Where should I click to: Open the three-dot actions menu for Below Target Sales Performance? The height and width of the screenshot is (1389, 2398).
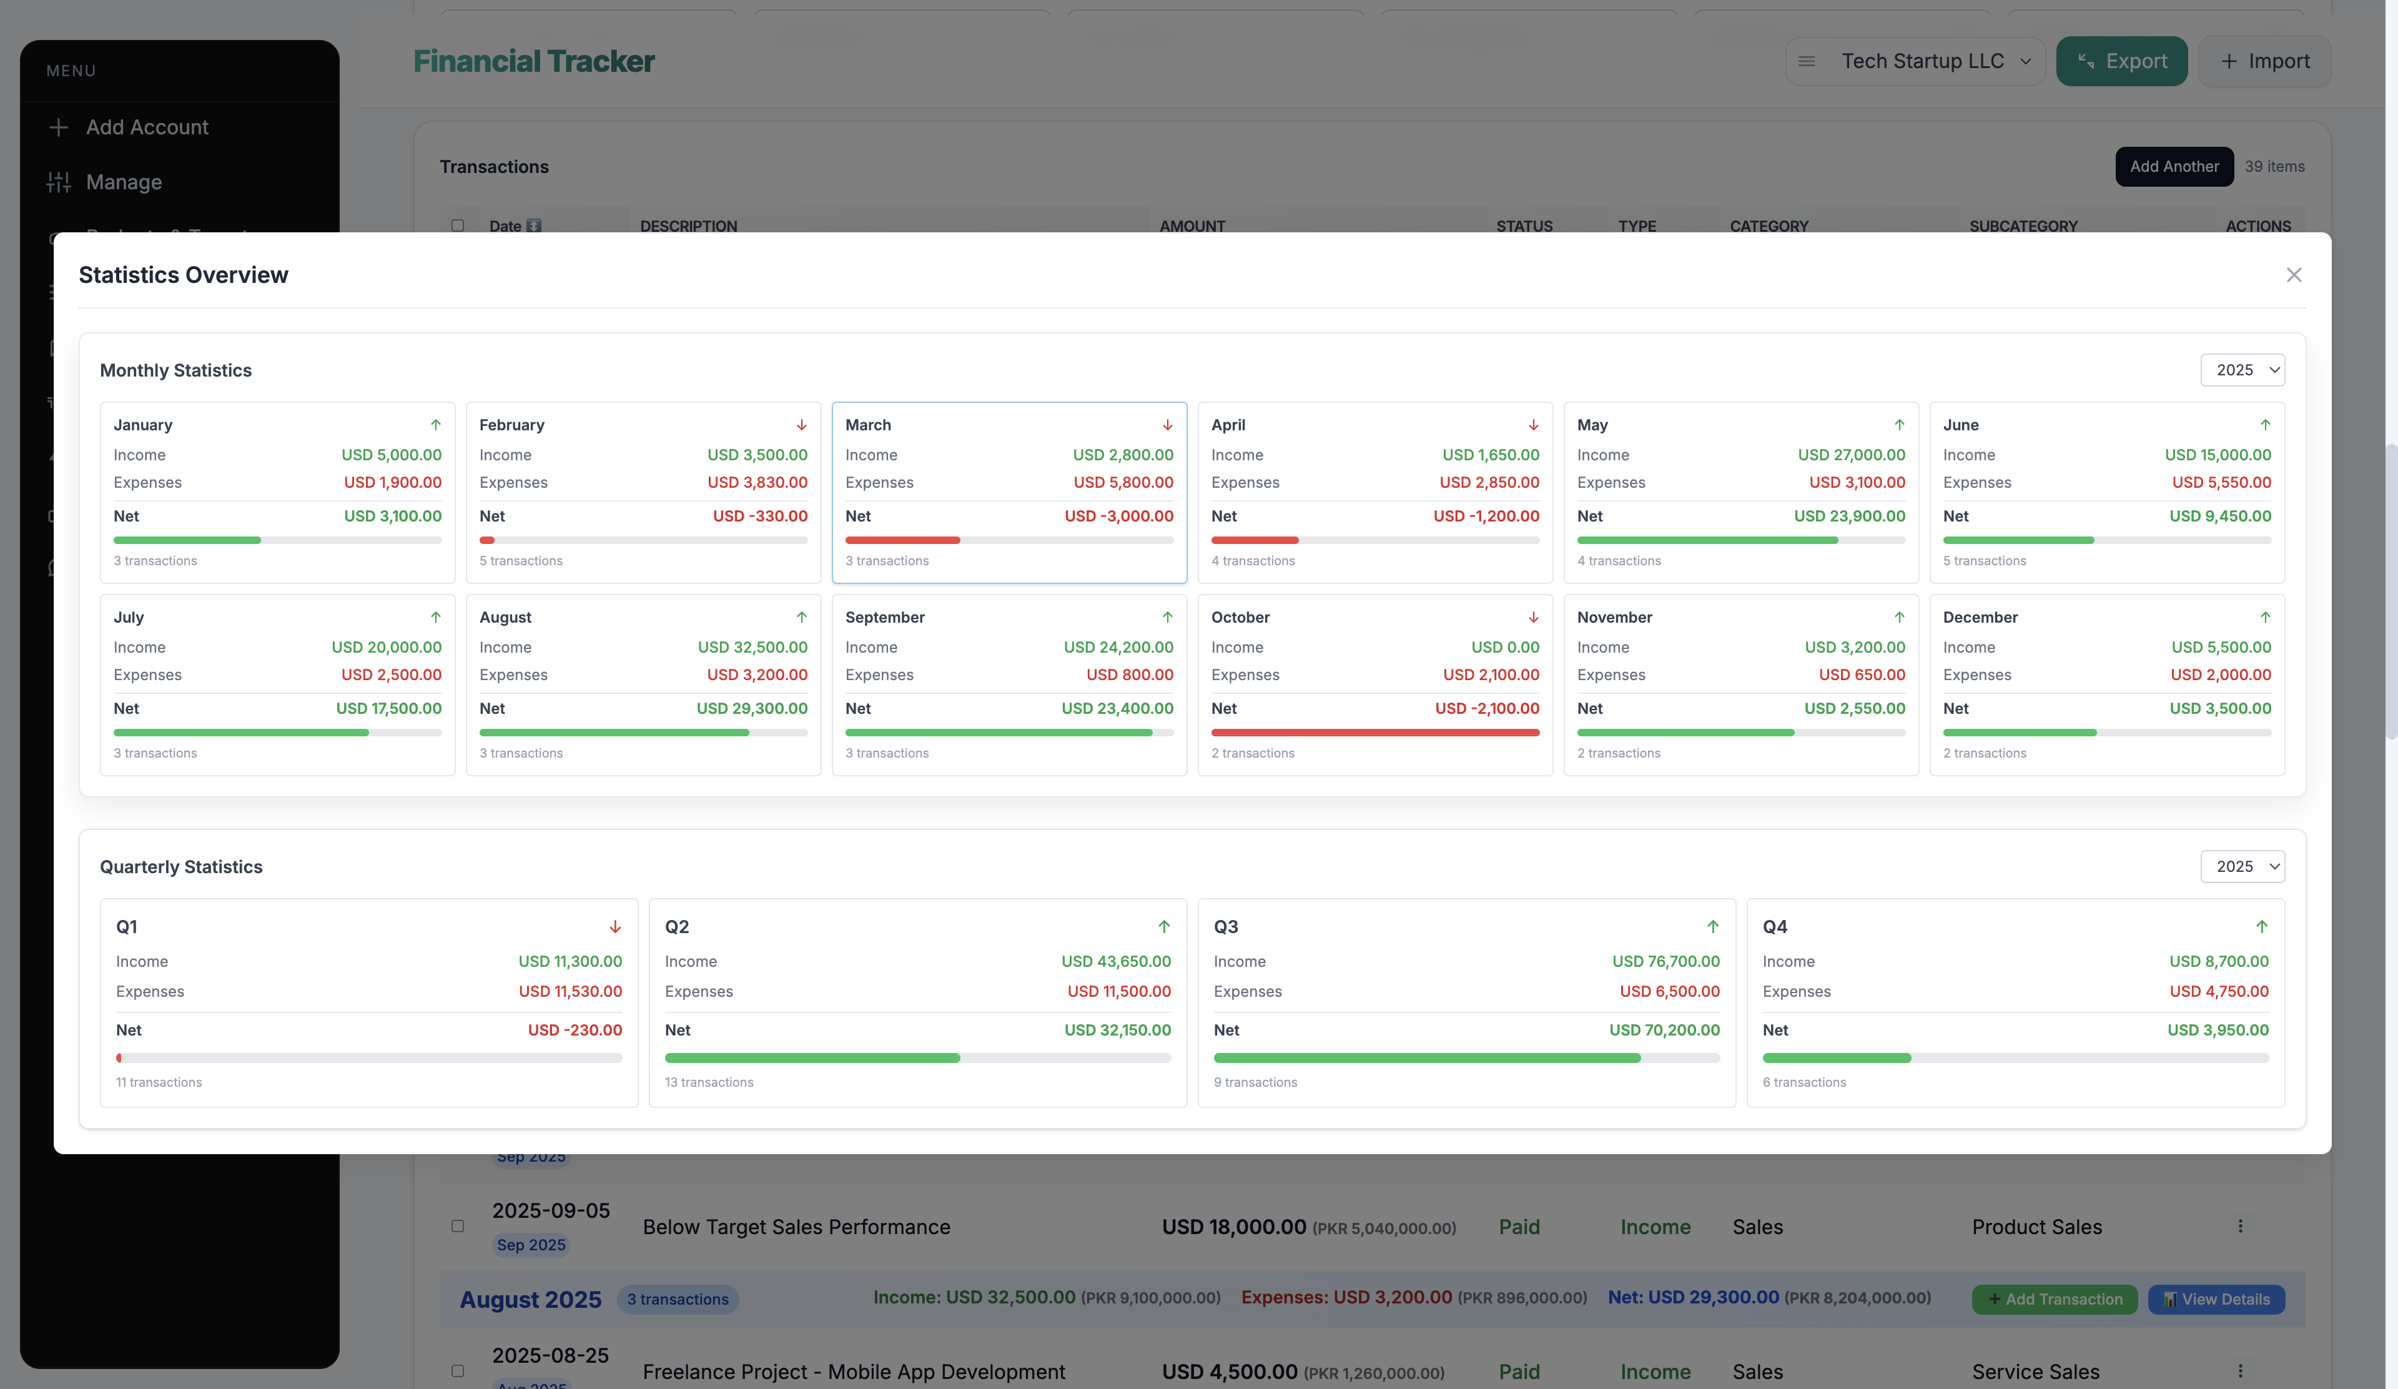tap(2241, 1227)
